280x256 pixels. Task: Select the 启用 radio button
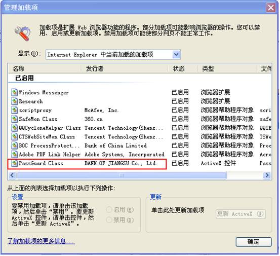109,209
